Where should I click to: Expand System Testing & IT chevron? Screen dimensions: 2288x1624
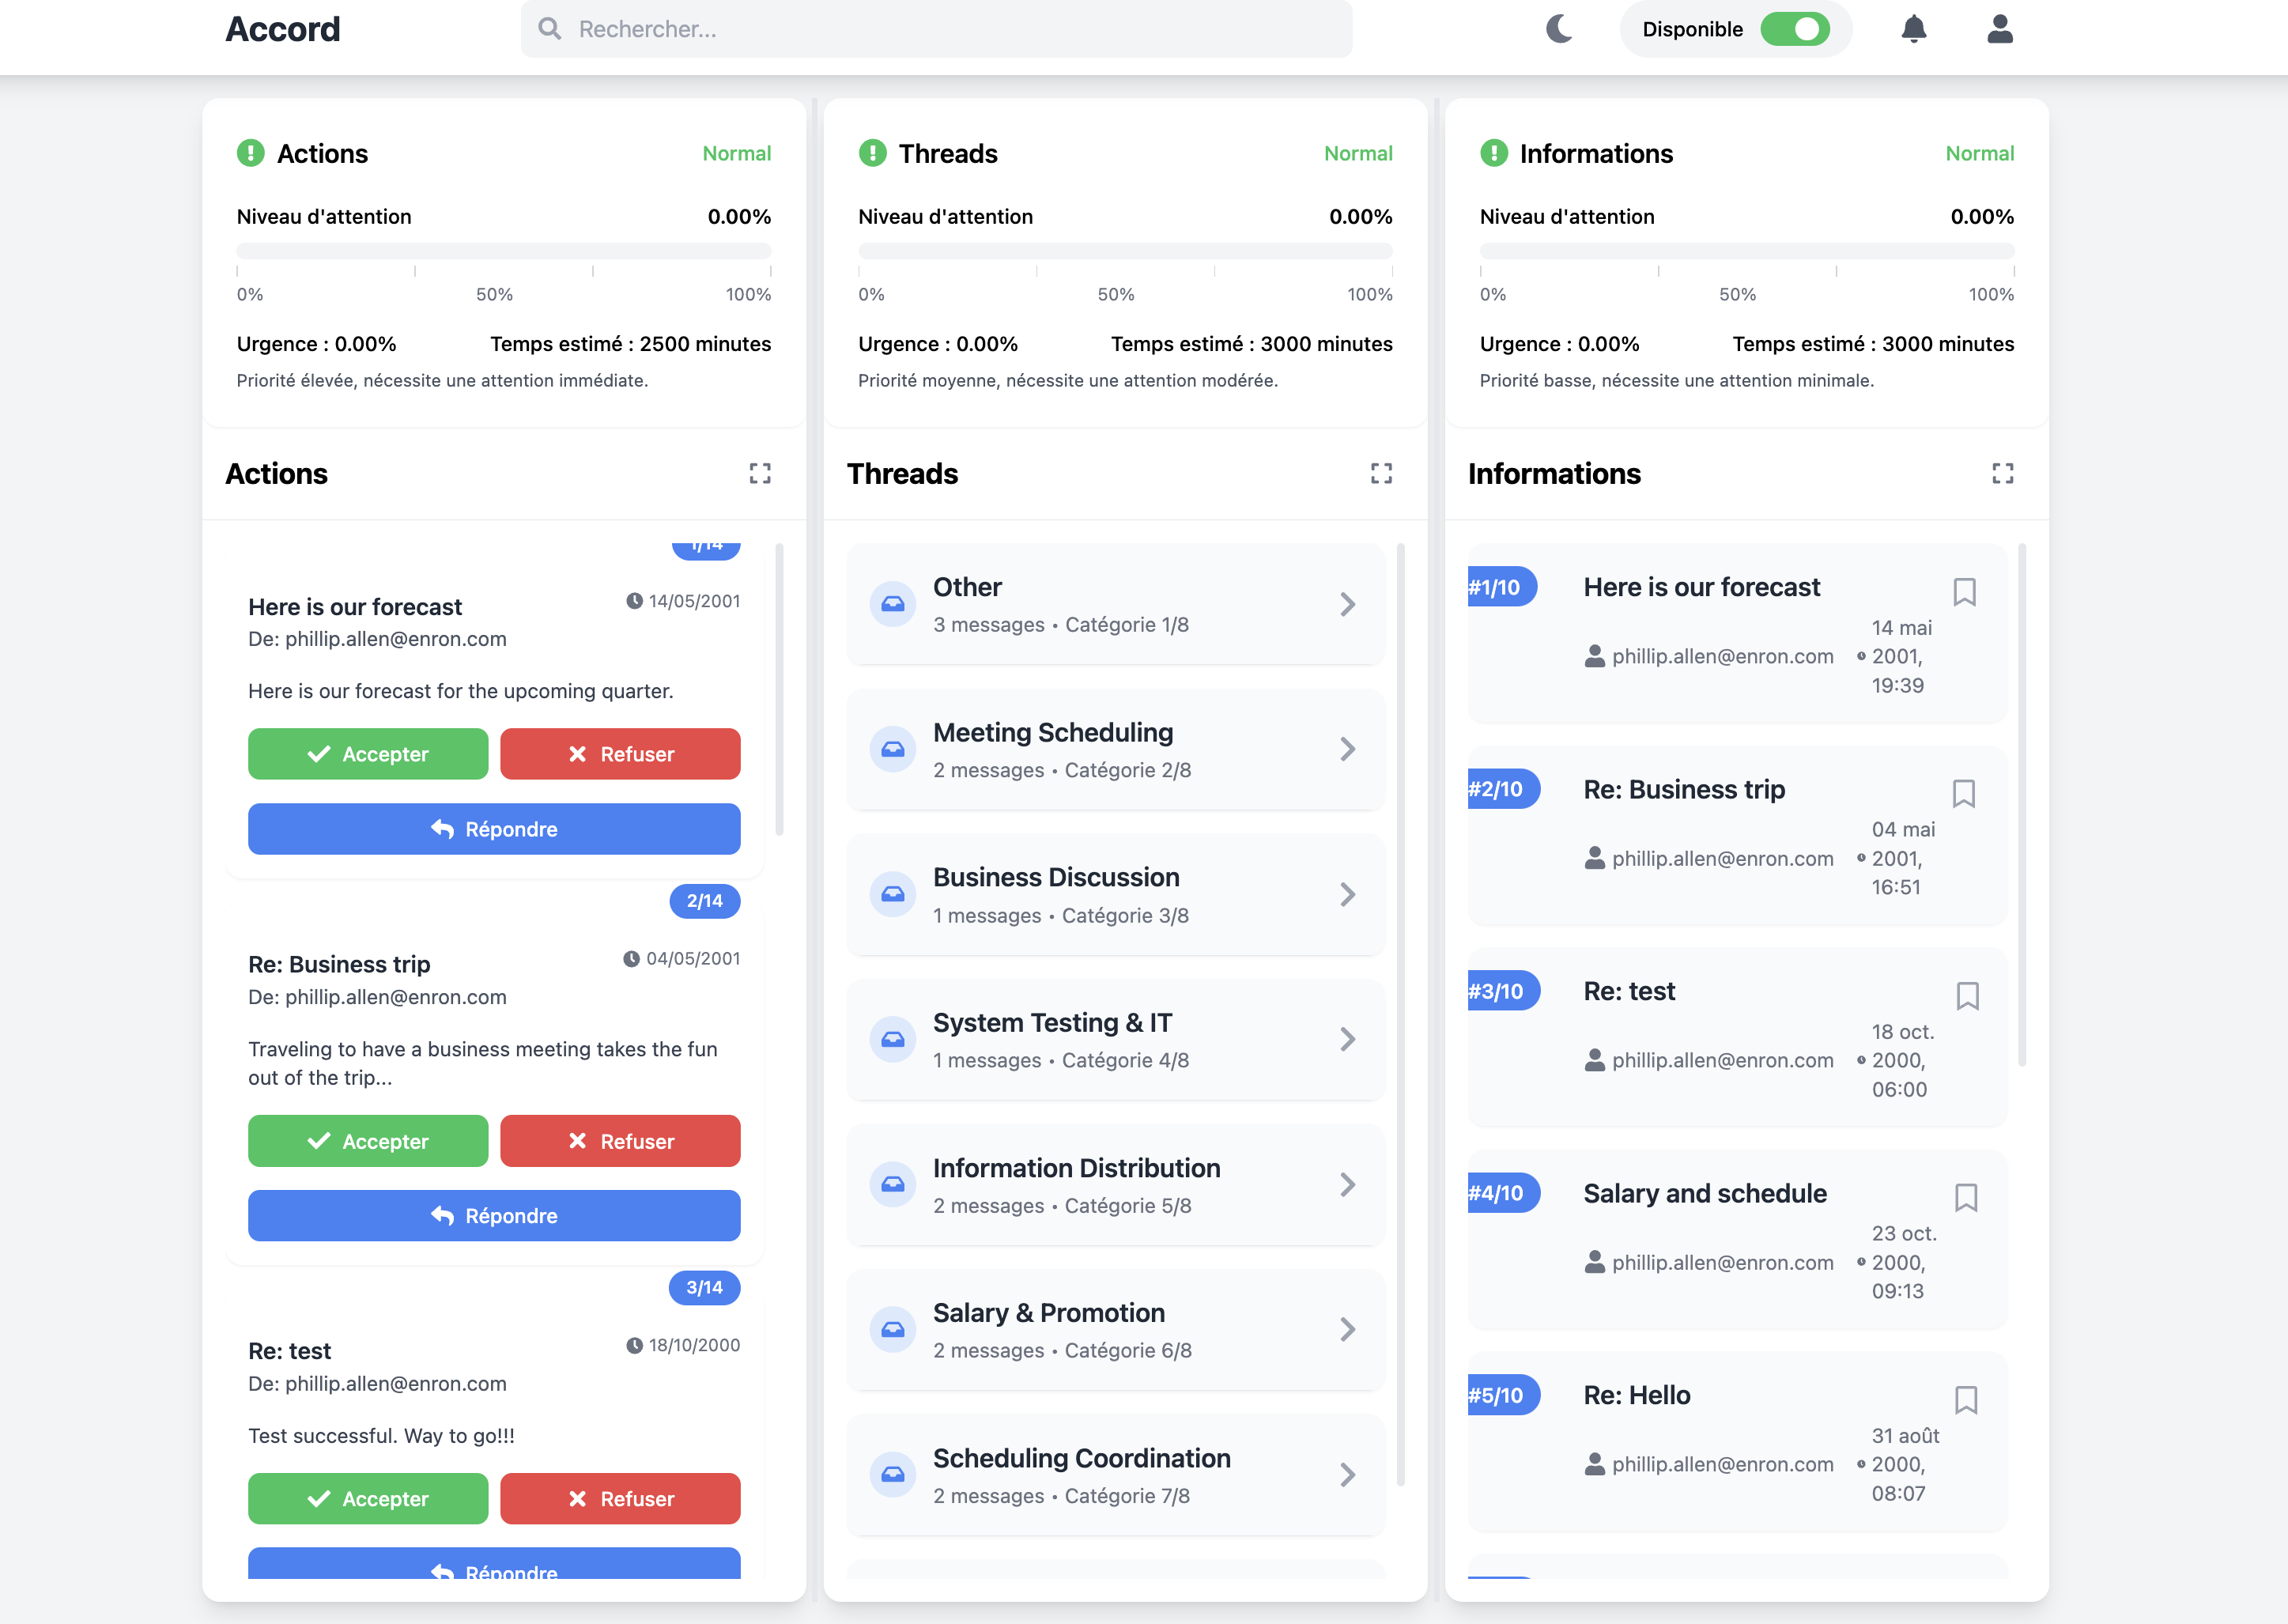1347,1039
